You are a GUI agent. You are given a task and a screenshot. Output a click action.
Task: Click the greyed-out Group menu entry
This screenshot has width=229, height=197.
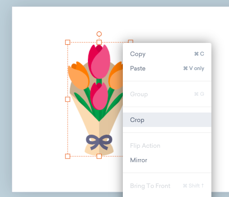pos(167,94)
